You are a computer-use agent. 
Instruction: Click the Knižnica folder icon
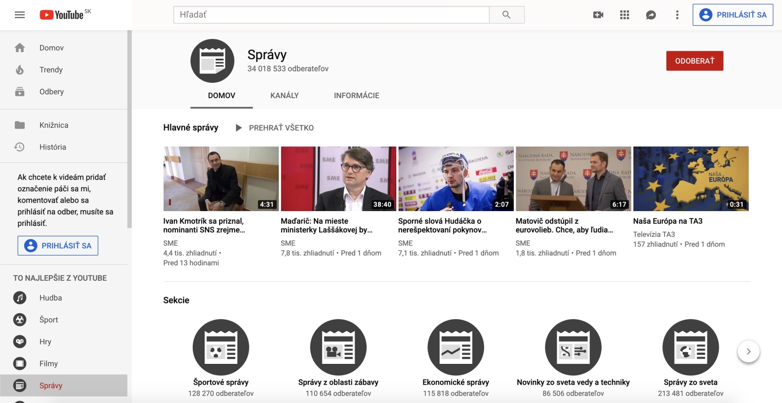pos(20,125)
